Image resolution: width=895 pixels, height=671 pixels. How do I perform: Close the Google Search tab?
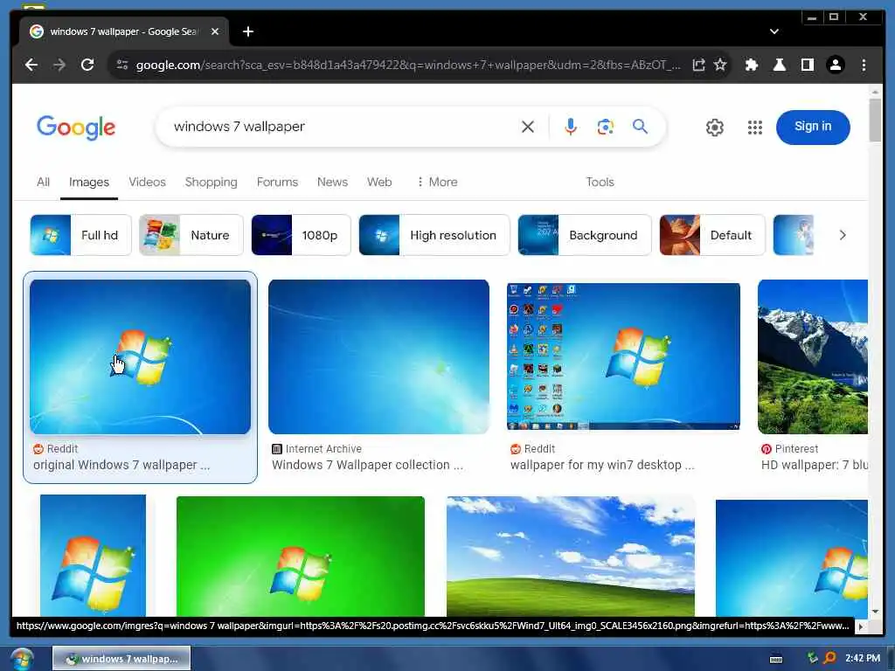click(x=215, y=32)
